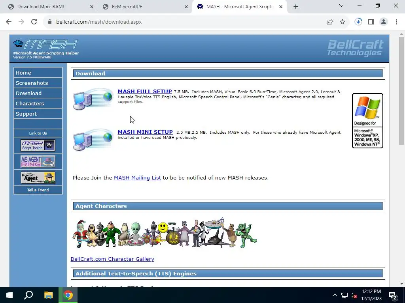Select the MASH Microsoft Agent Scripting tab
Screen dimensions: 405x303
[240, 7]
